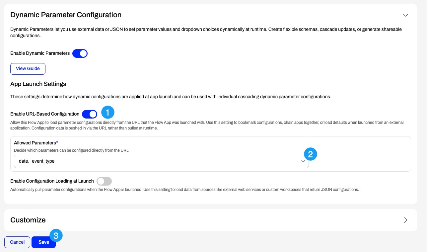Toggle the Enable Dynamic Parameters switch

80,53
